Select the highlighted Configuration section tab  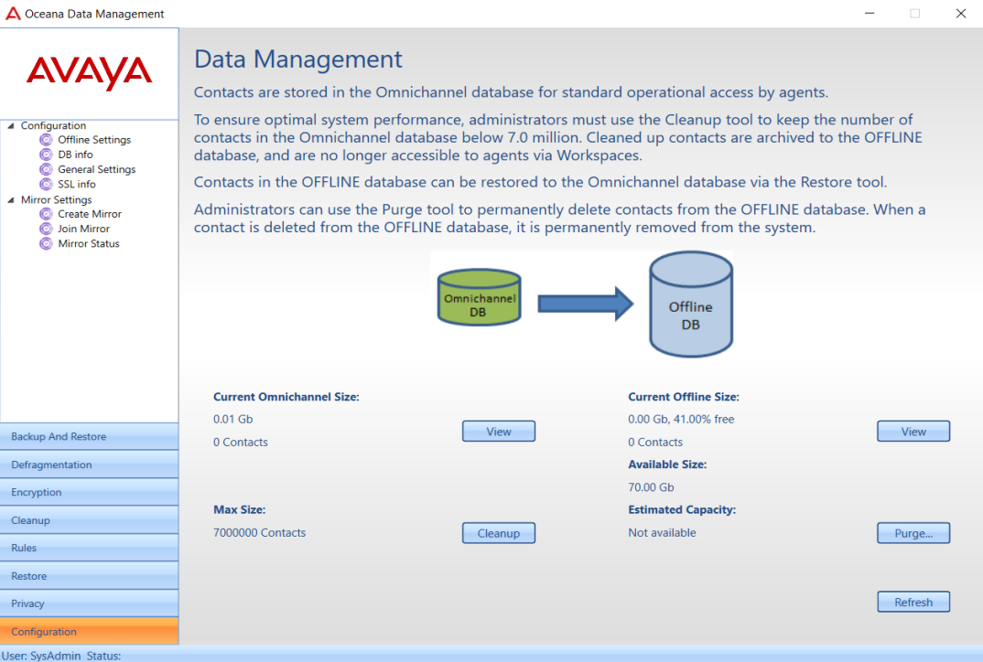point(89,631)
